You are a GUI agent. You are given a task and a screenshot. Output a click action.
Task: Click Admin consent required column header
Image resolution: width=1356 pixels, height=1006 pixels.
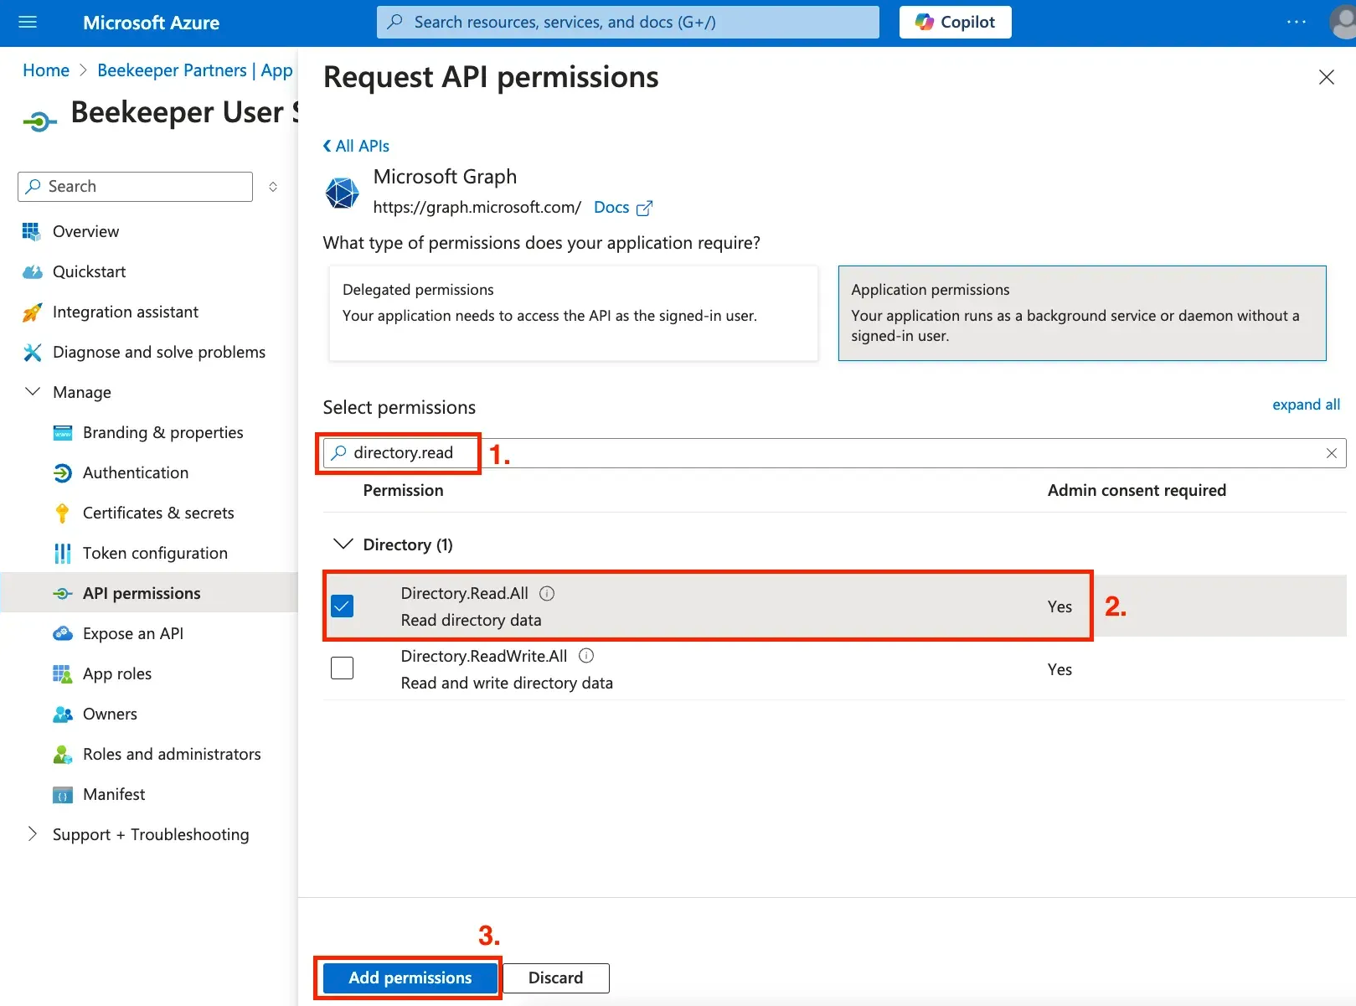coord(1137,490)
